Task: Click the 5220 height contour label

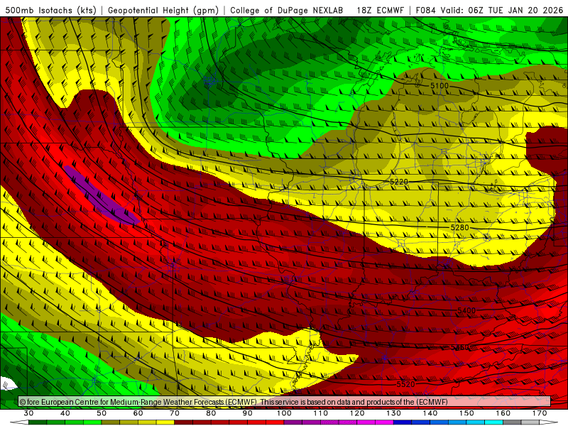Action: pos(399,182)
